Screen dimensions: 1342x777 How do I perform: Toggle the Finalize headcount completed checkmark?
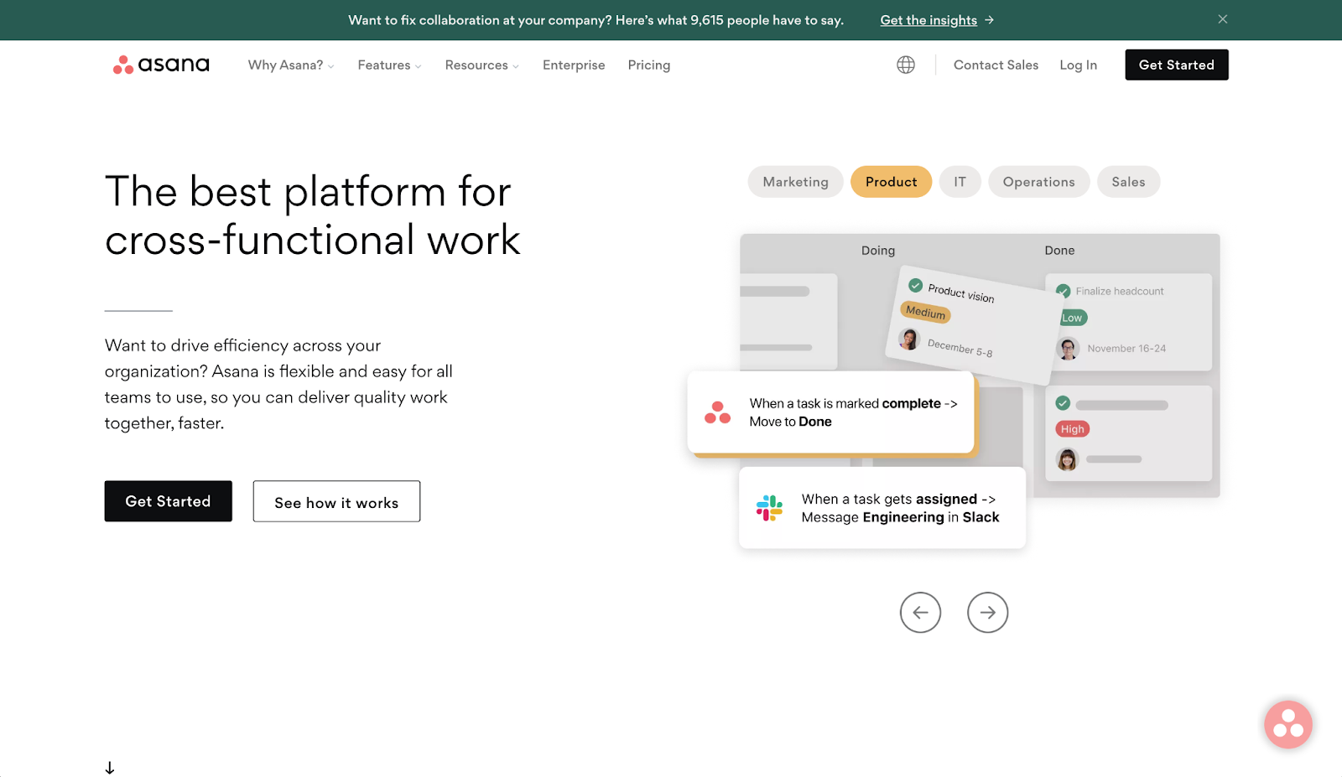click(x=1064, y=291)
